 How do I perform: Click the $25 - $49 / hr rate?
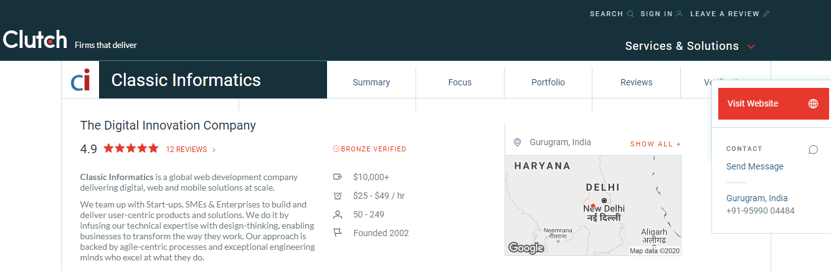(379, 196)
